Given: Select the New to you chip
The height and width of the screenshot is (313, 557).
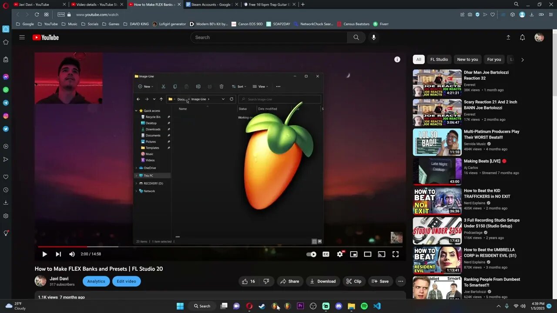Looking at the screenshot, I should click(467, 60).
